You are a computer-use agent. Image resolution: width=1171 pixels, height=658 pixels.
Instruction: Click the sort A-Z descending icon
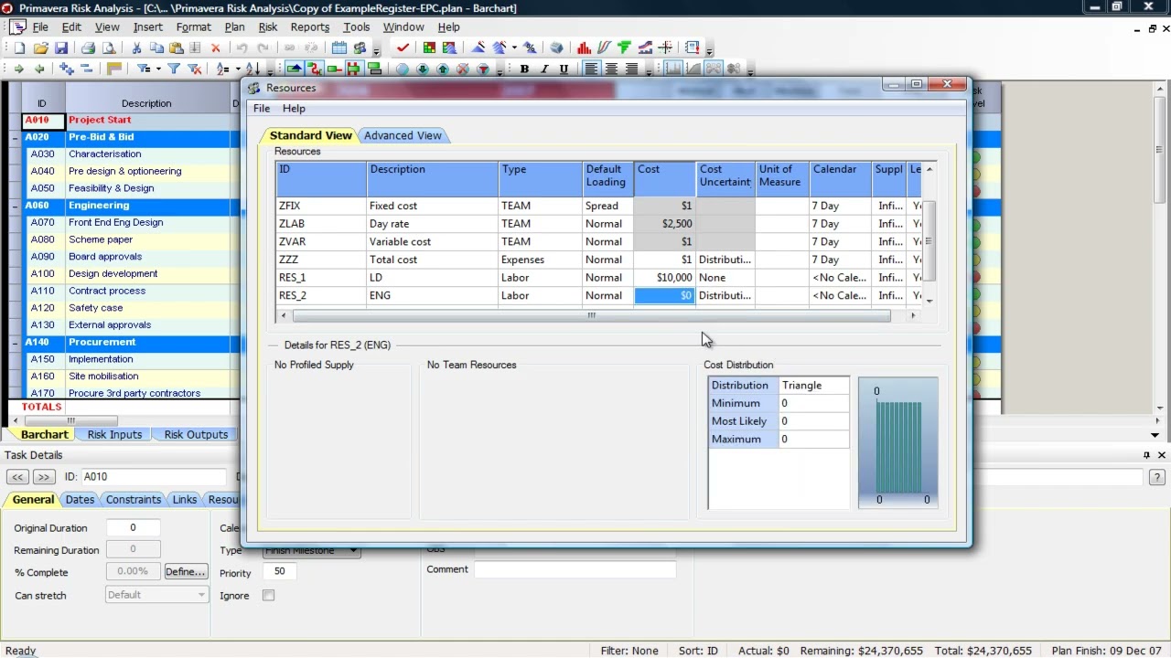252,69
